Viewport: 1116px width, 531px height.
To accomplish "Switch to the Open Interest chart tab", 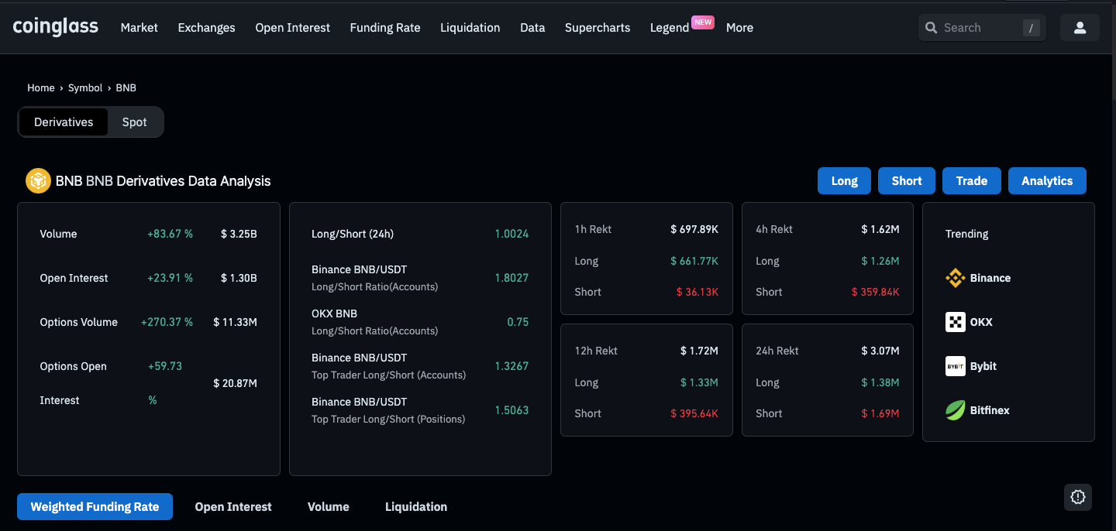I will [233, 507].
